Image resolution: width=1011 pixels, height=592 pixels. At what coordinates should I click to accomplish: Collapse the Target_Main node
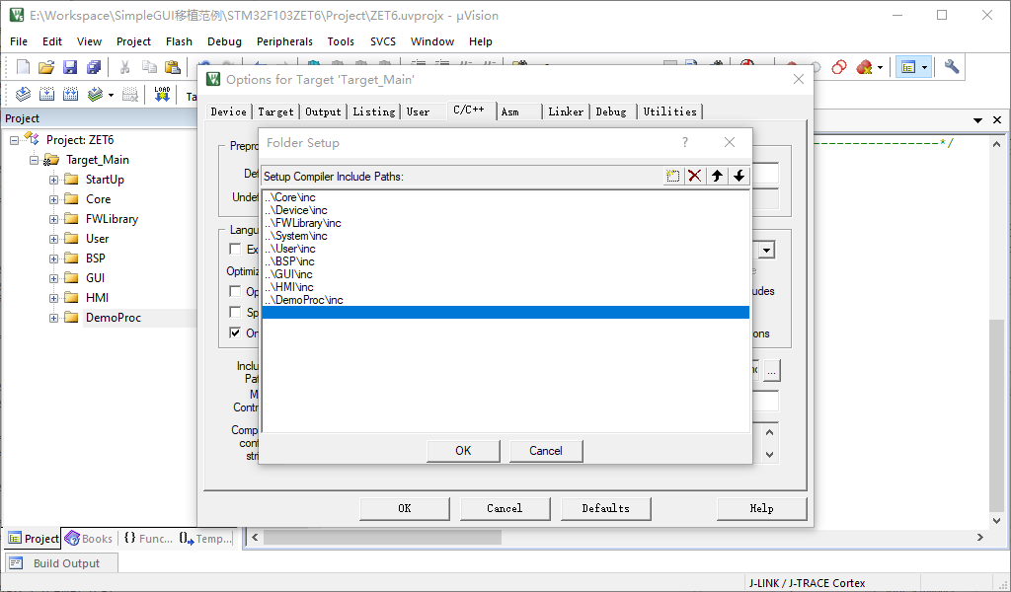click(x=35, y=160)
